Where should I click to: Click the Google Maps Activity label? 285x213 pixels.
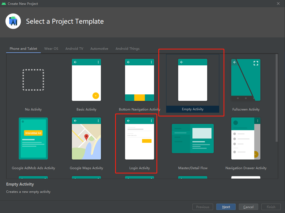click(86, 168)
